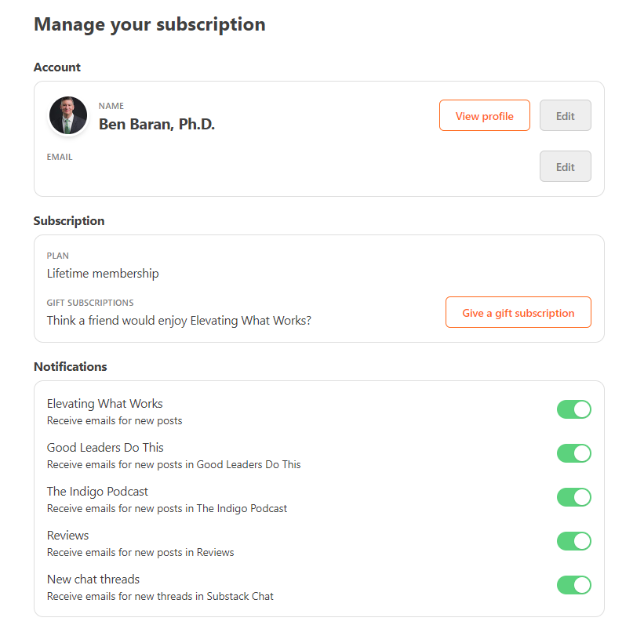Toggle the Reviews notification switch
644x625 pixels.
click(573, 541)
